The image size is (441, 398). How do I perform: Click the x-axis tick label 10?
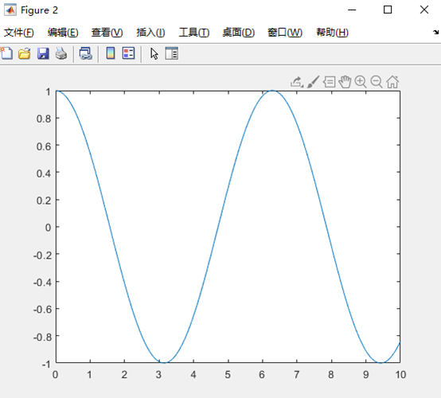point(400,375)
